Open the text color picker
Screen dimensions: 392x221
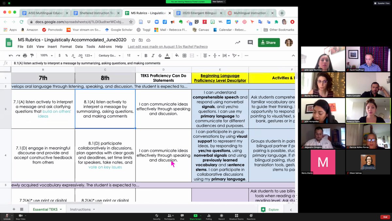167,56
